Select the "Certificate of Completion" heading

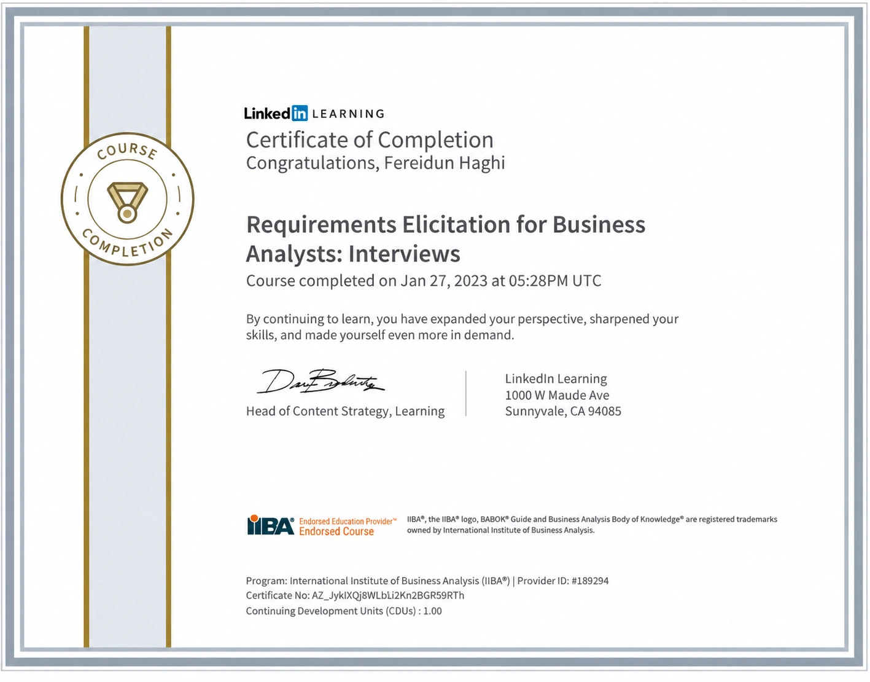click(x=370, y=140)
